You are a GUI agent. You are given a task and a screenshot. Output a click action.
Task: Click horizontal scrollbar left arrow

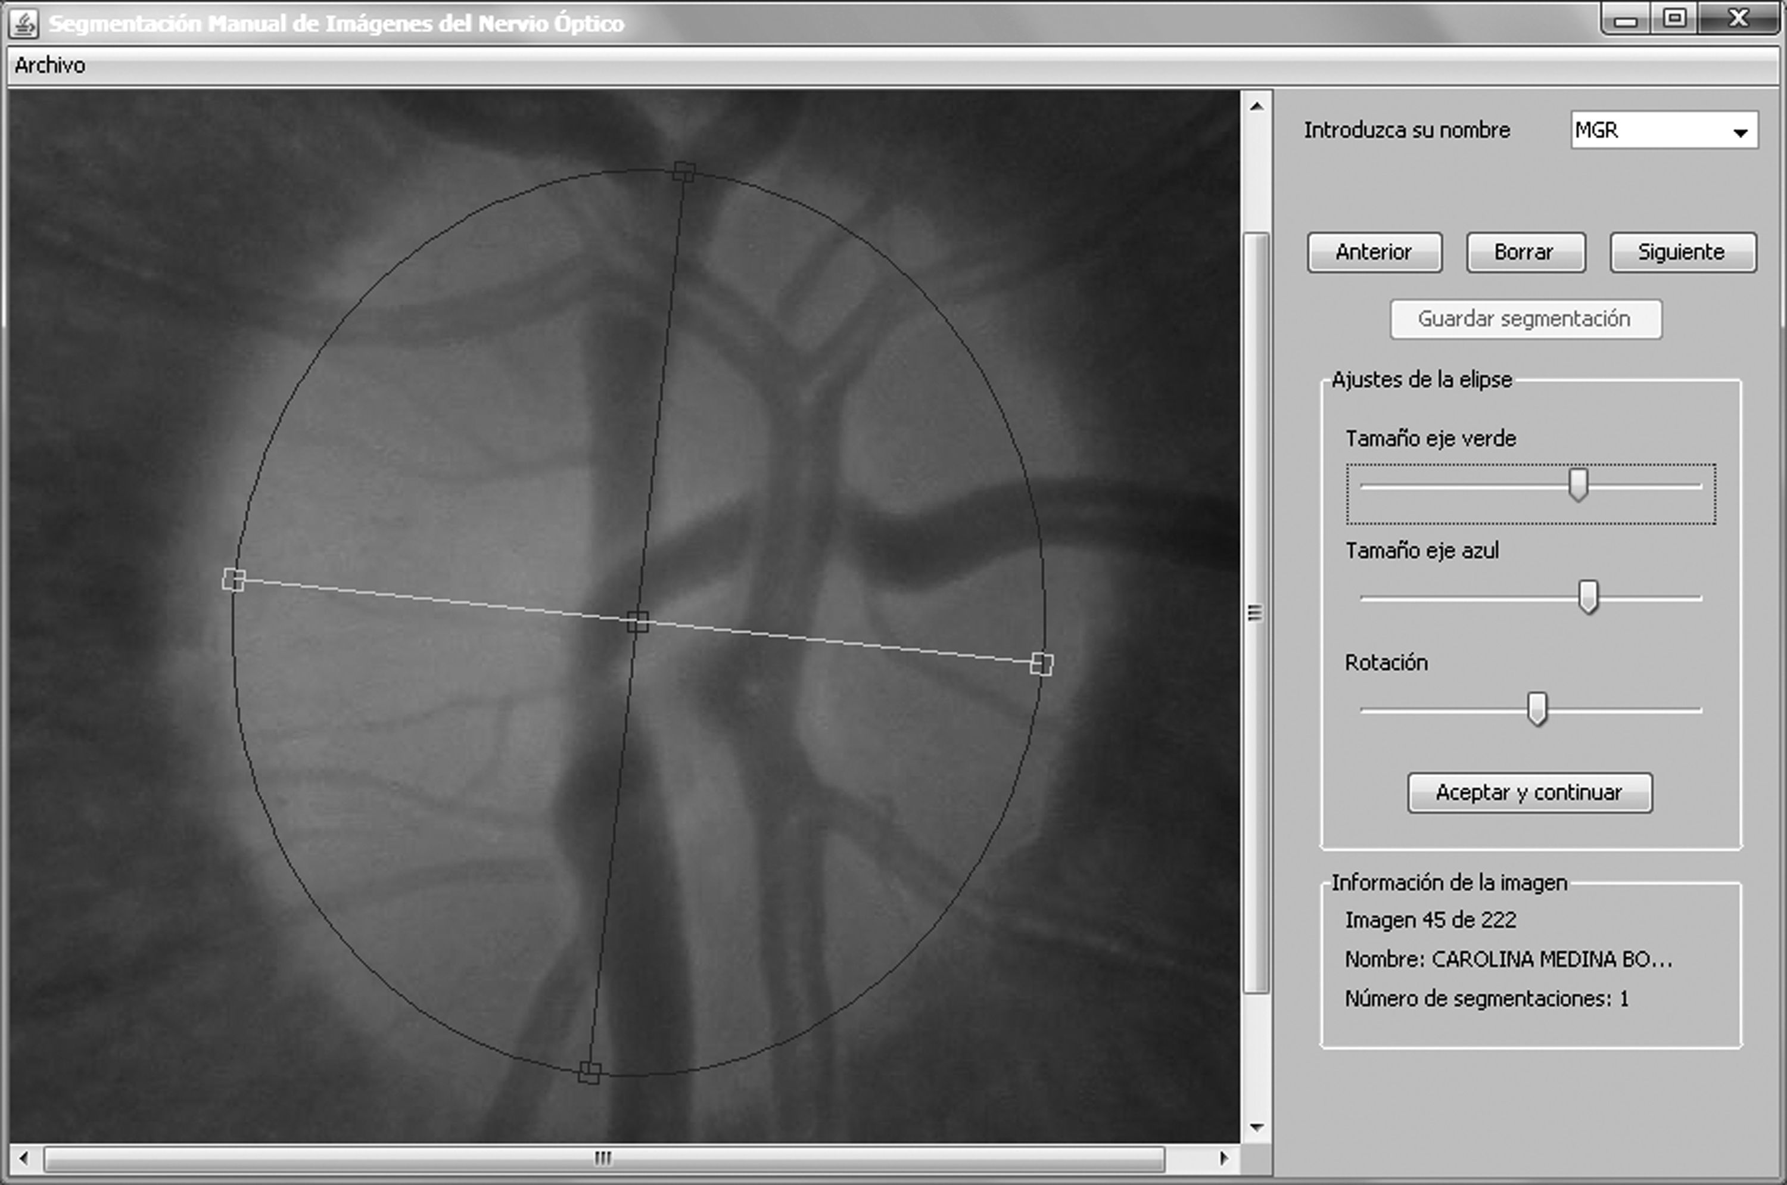[23, 1158]
